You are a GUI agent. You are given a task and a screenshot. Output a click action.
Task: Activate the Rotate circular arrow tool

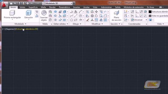pyautogui.click(x=96, y=16)
